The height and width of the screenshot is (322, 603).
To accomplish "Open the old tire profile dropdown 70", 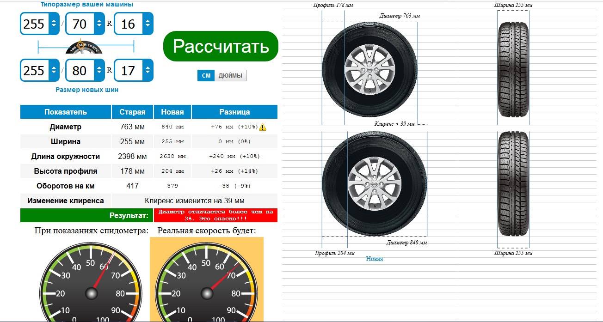I will coord(86,24).
